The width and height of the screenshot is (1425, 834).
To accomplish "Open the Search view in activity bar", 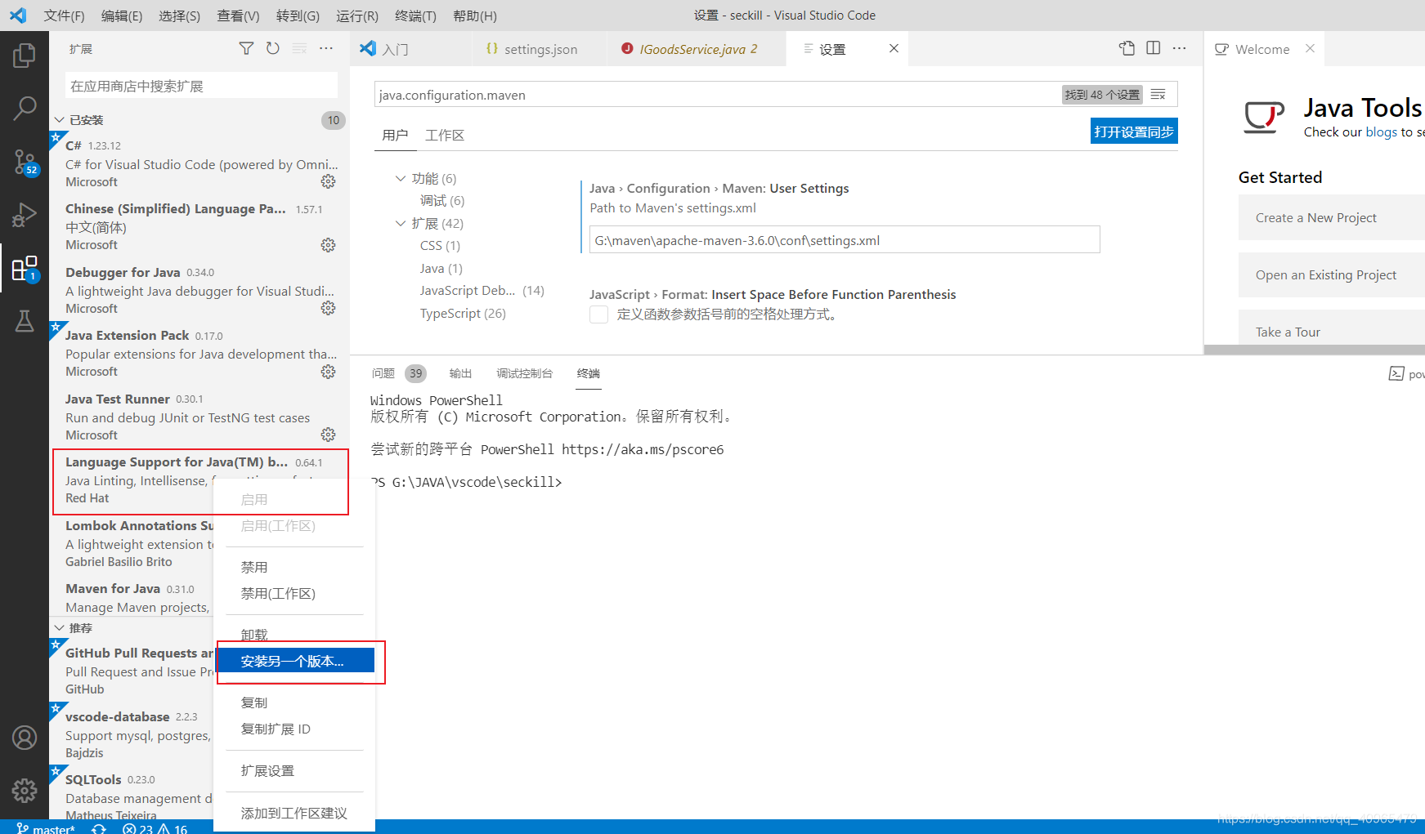I will [25, 108].
